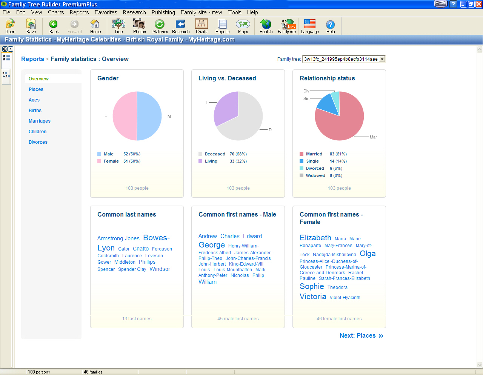Click the Female pink legend swatch
The image size is (483, 375).
click(99, 161)
